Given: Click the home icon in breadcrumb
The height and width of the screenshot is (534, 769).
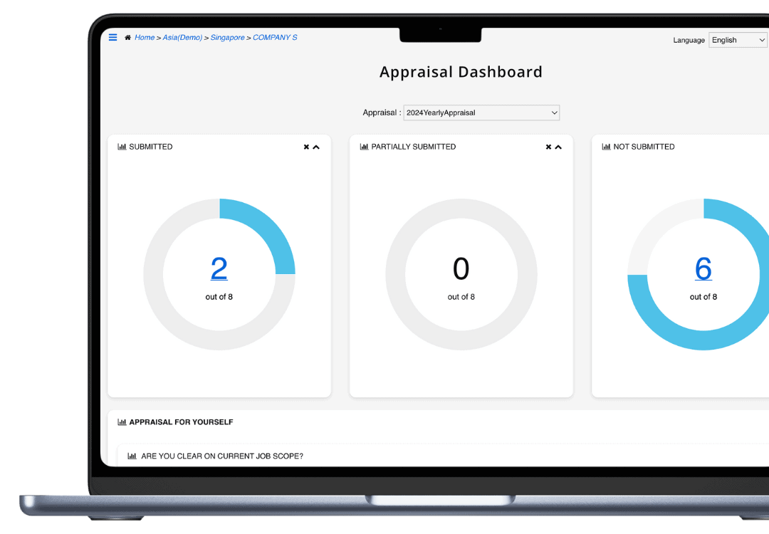Looking at the screenshot, I should tap(127, 38).
